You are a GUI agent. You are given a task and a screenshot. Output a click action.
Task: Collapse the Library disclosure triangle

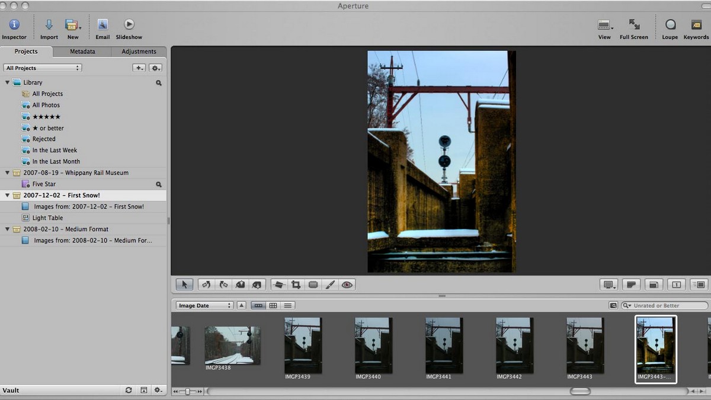8,82
